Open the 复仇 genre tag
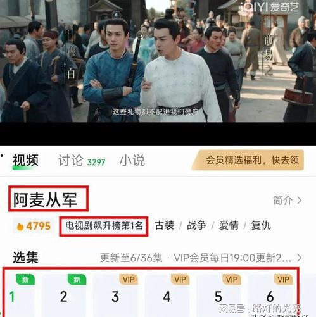Viewport: 316px width, 317px height. (x=261, y=225)
